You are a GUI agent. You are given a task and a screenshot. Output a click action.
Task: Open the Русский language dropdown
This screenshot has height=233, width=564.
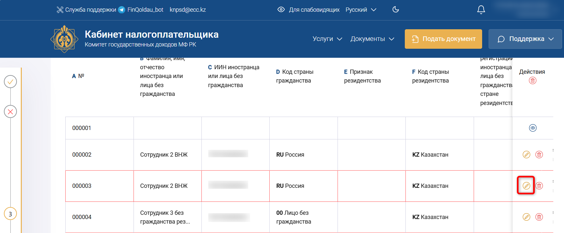coord(361,10)
